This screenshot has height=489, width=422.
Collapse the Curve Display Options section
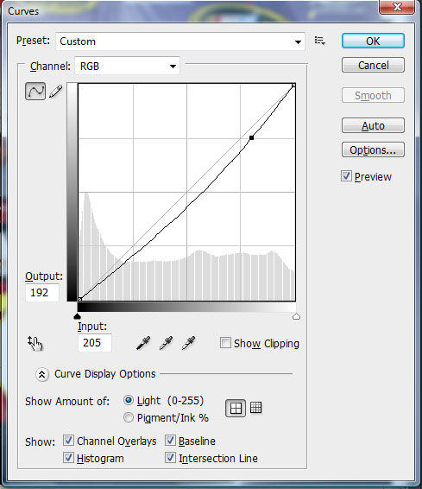tap(42, 374)
